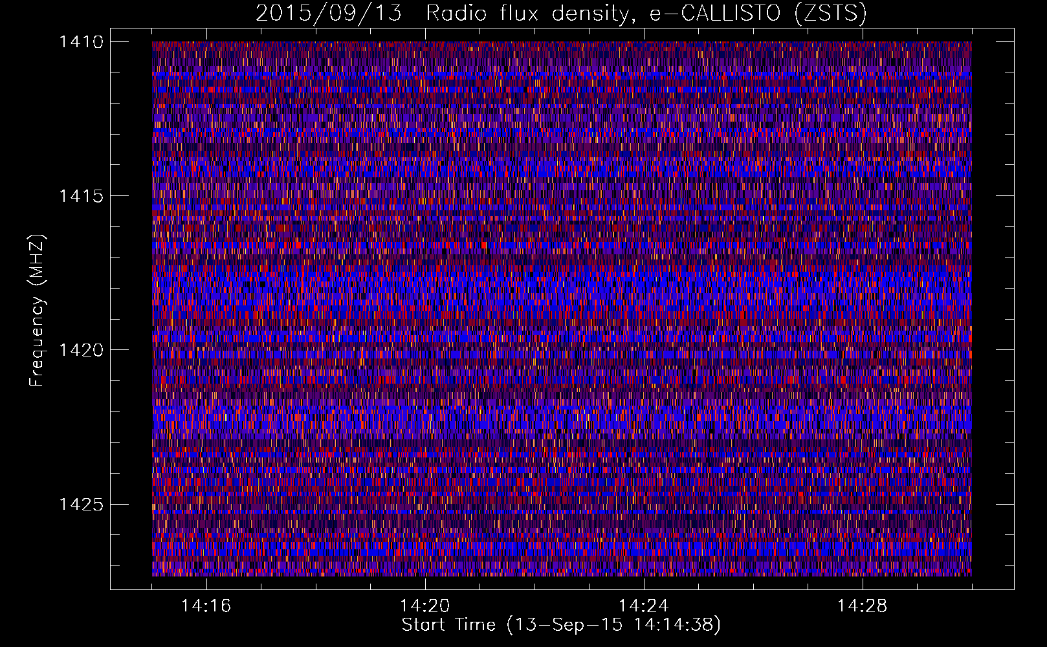Select the 1415 frequency axis label
Viewport: 1047px width, 647px height.
click(x=81, y=196)
